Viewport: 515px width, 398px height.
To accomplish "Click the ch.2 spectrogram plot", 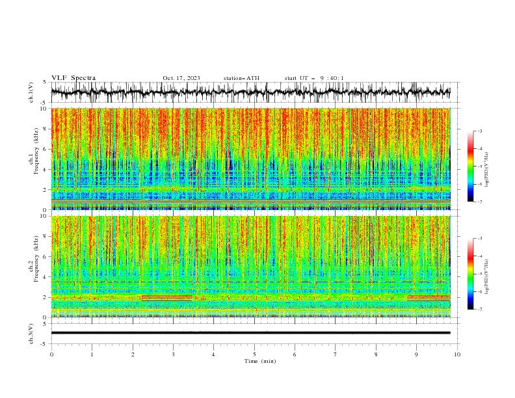I will point(251,267).
